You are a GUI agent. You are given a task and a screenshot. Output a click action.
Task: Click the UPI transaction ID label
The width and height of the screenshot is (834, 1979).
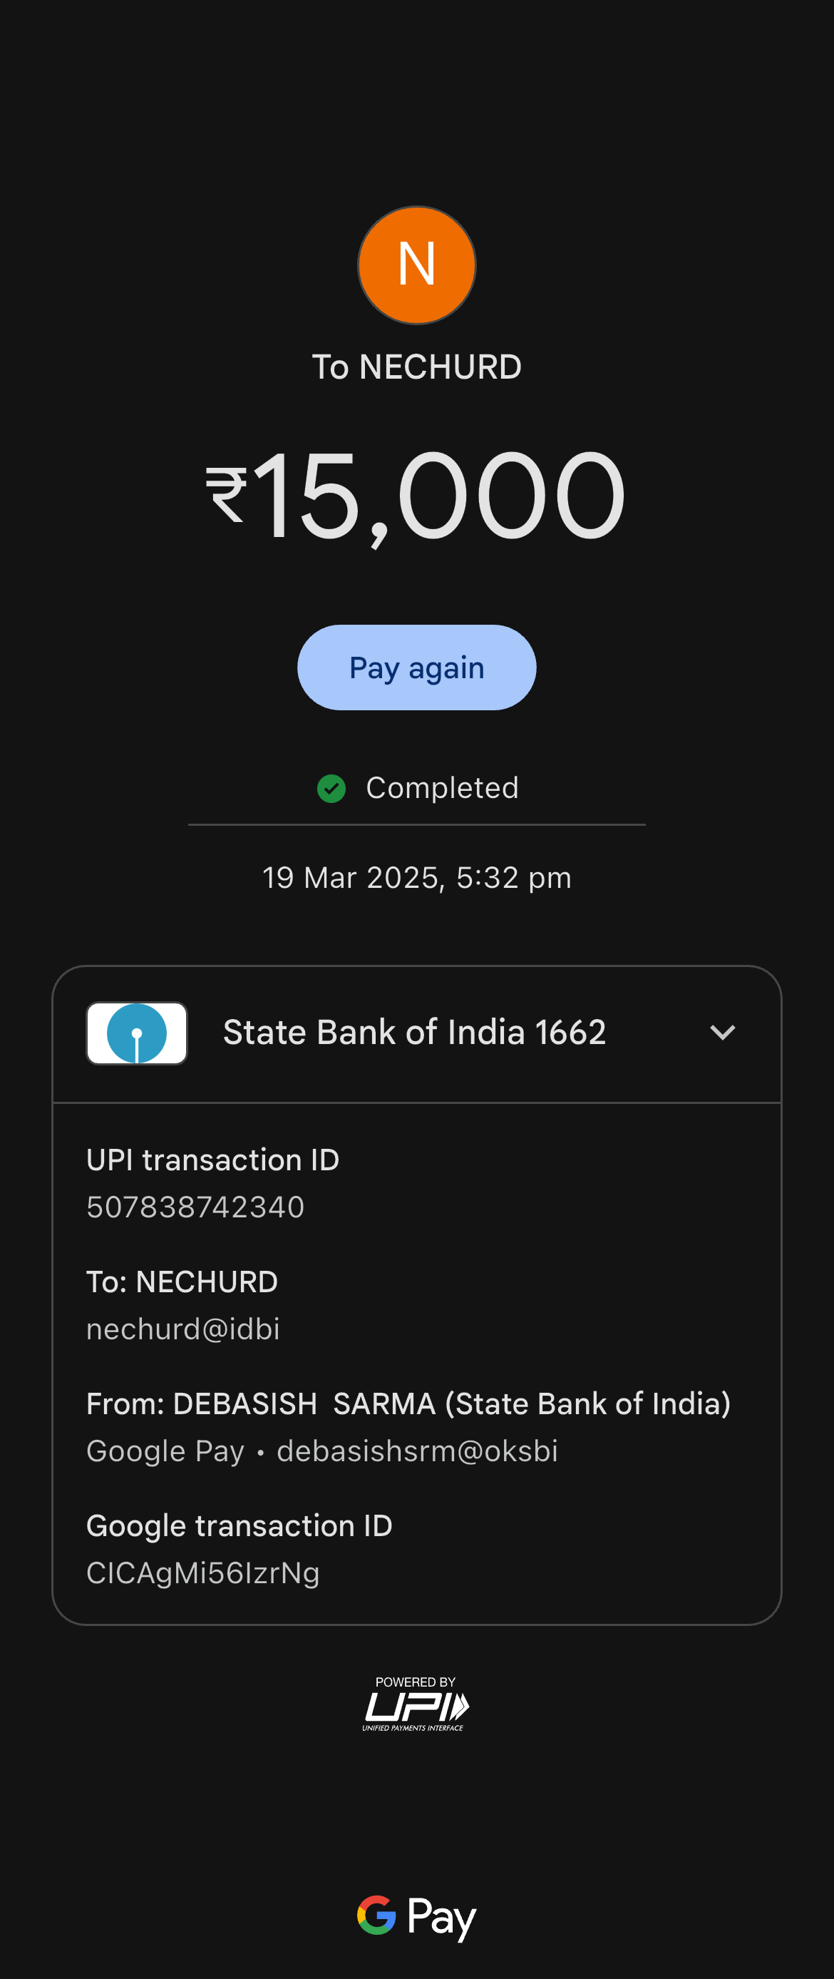(x=212, y=1160)
